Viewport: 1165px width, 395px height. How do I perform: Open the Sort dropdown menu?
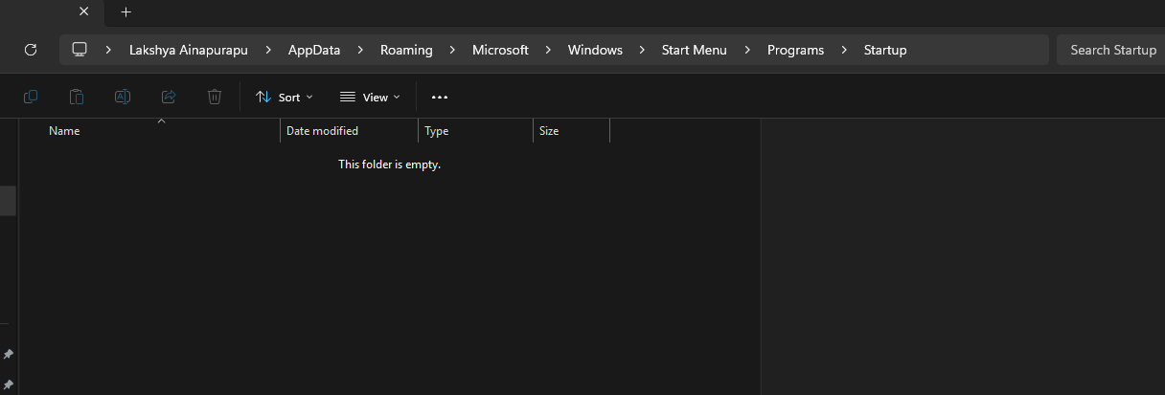(285, 97)
